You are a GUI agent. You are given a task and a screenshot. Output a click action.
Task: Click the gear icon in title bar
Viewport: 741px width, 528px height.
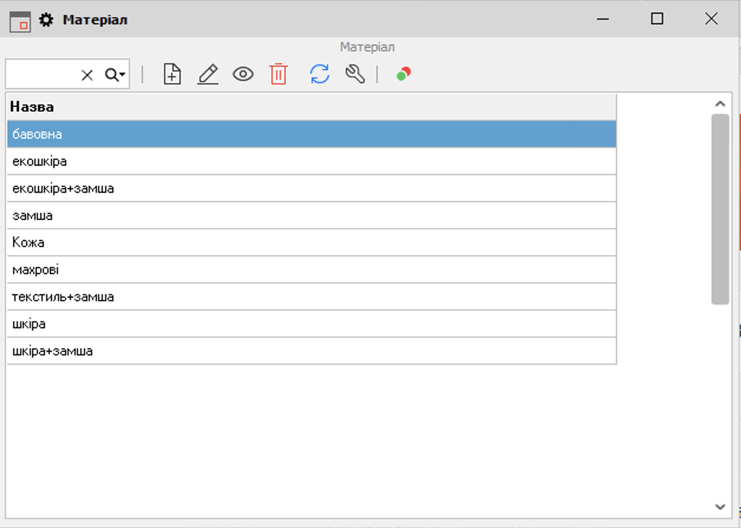(46, 20)
